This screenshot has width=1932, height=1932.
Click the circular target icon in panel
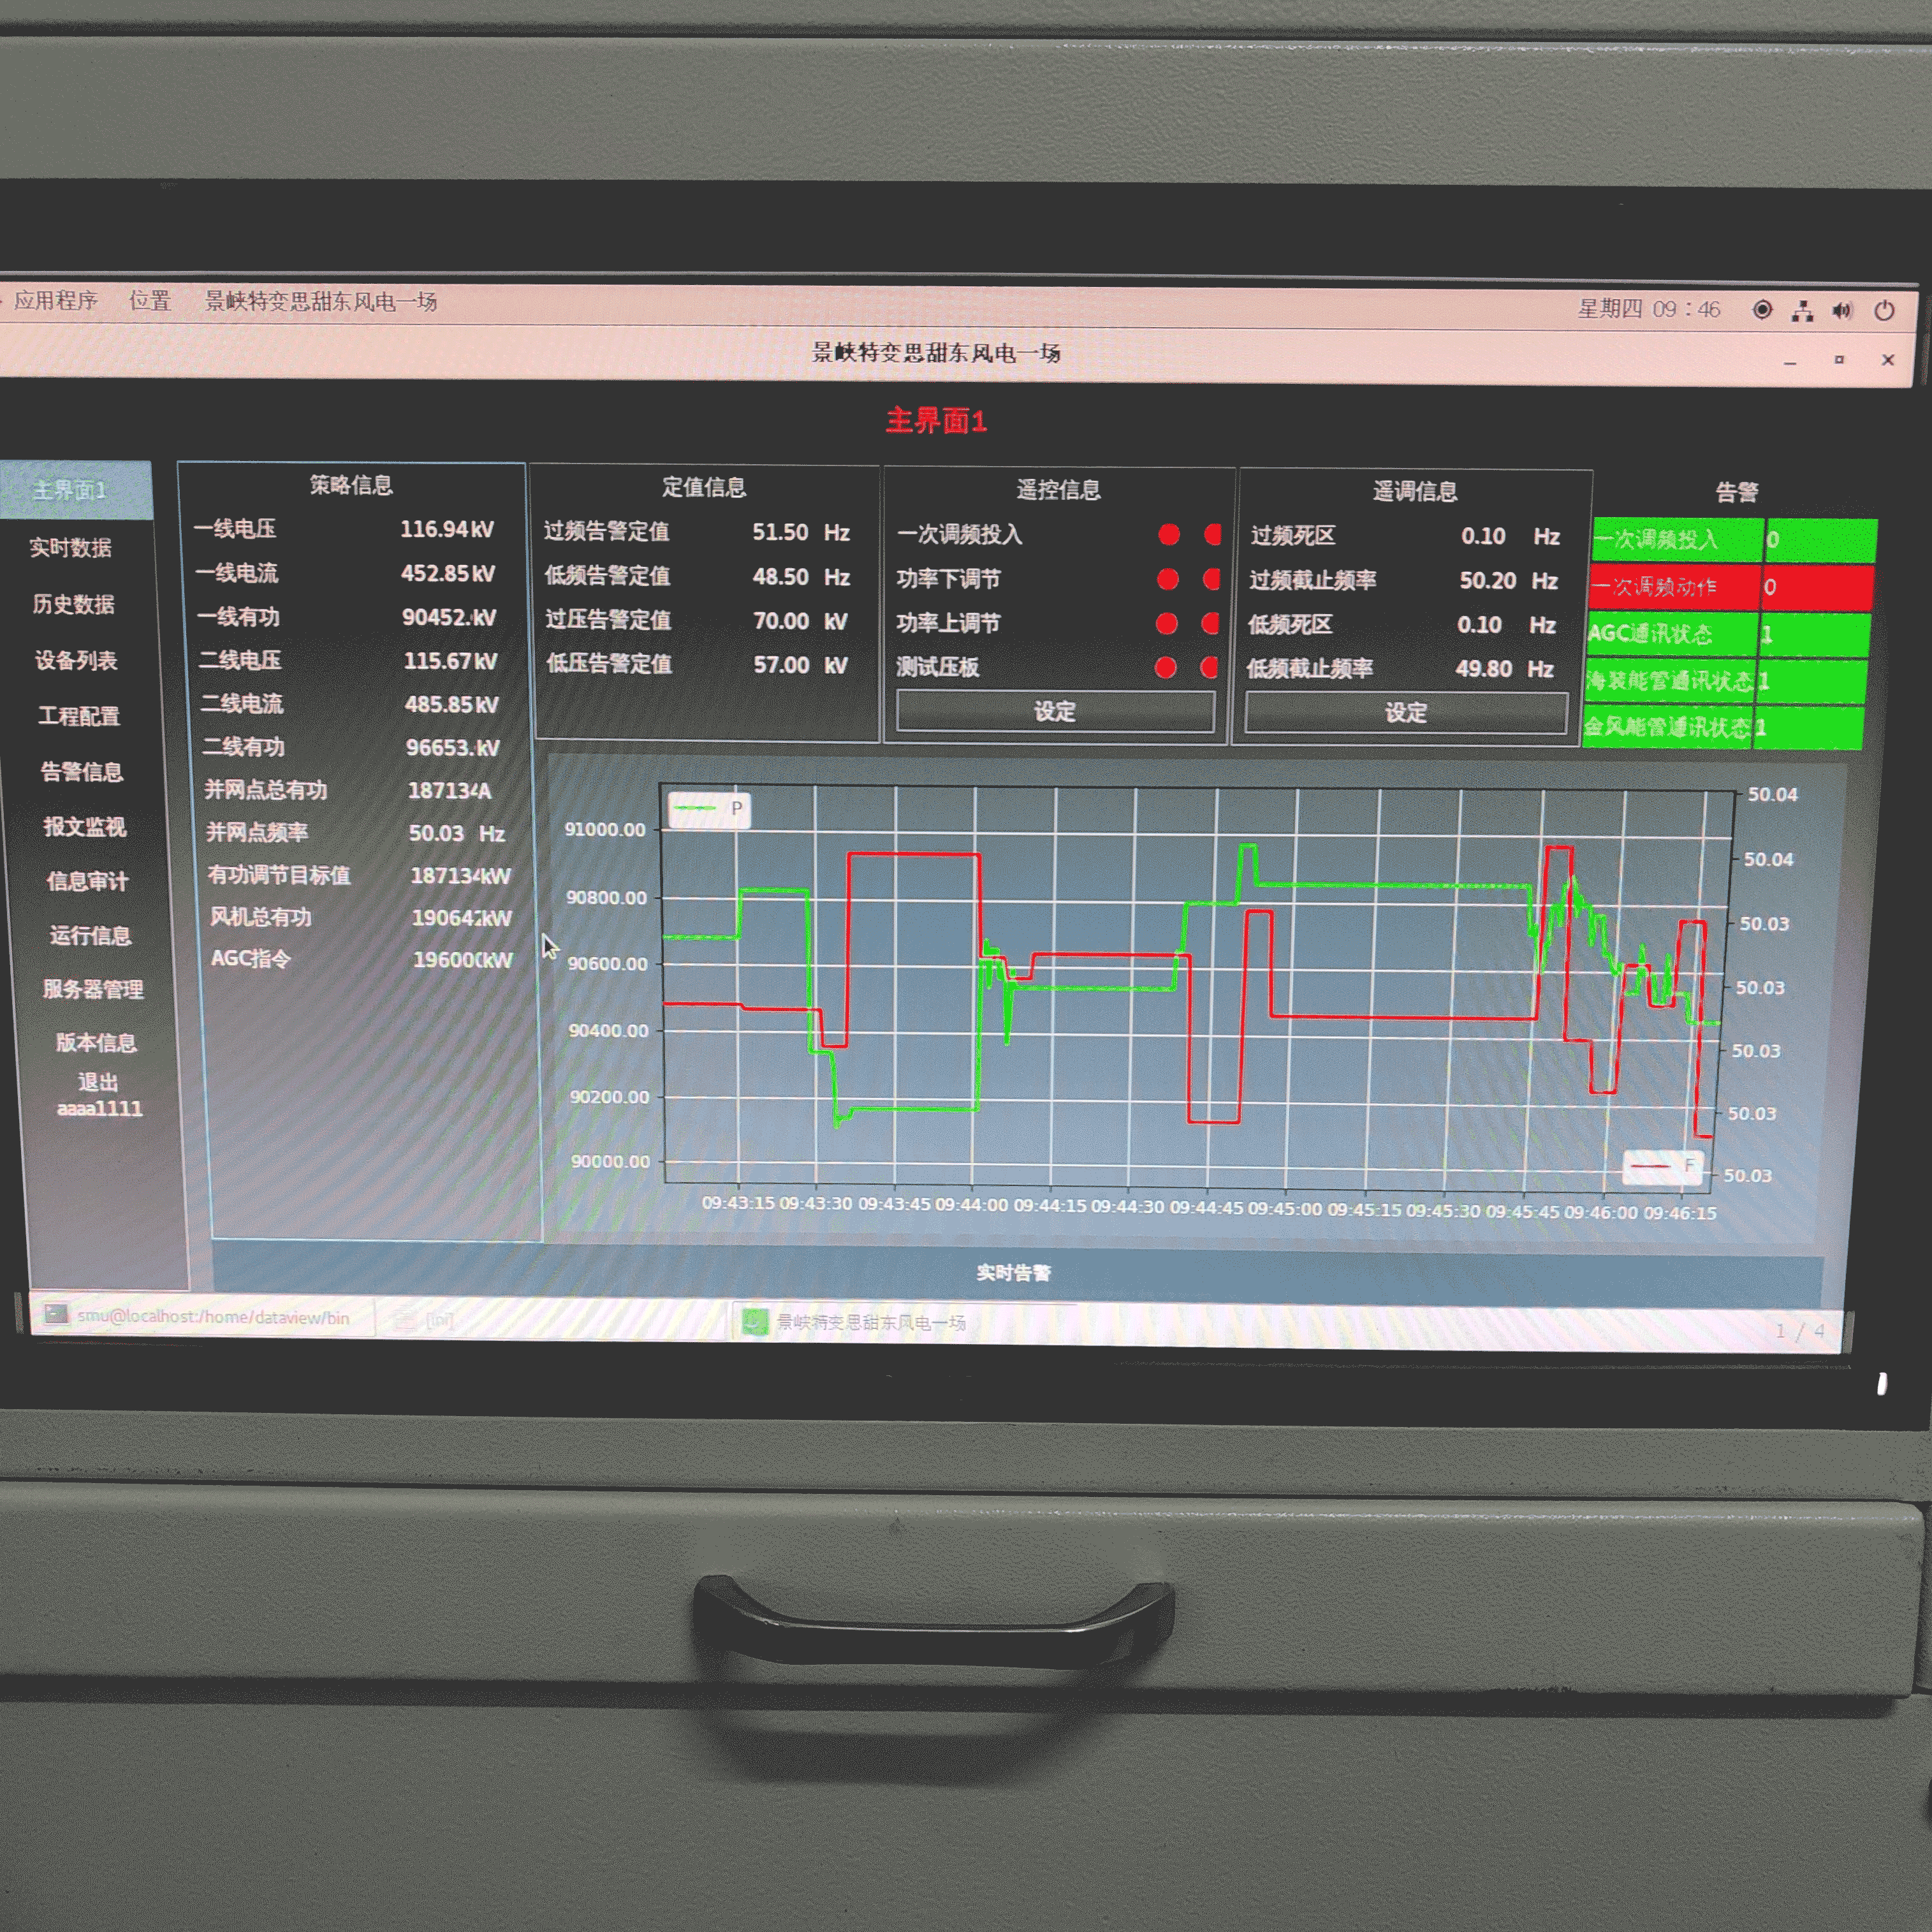click(x=1762, y=310)
